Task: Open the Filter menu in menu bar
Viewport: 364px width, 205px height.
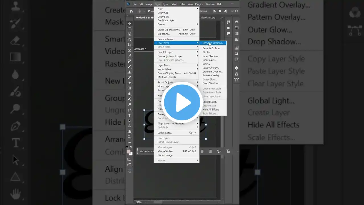Action: [x=182, y=4]
